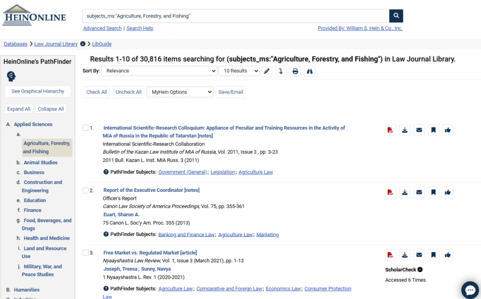Screen dimensions: 481x299
Task: Click thumbs-up icon on first result
Action: coord(448,130)
